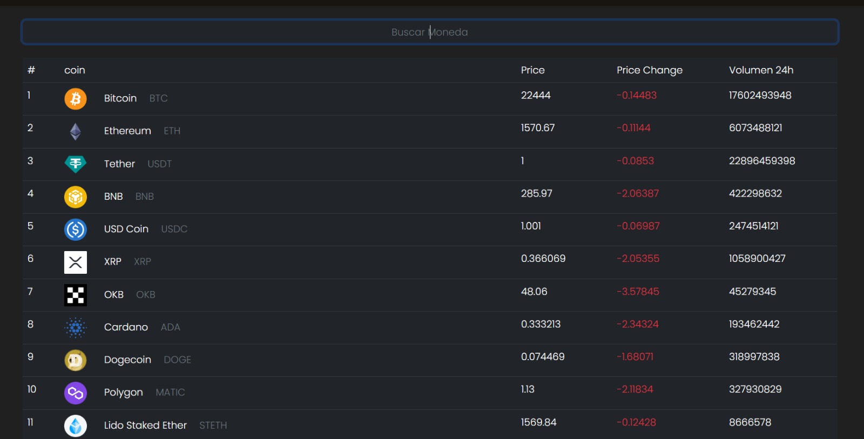Image resolution: width=864 pixels, height=439 pixels.
Task: Click Bitcoin price 22444
Action: coord(536,96)
